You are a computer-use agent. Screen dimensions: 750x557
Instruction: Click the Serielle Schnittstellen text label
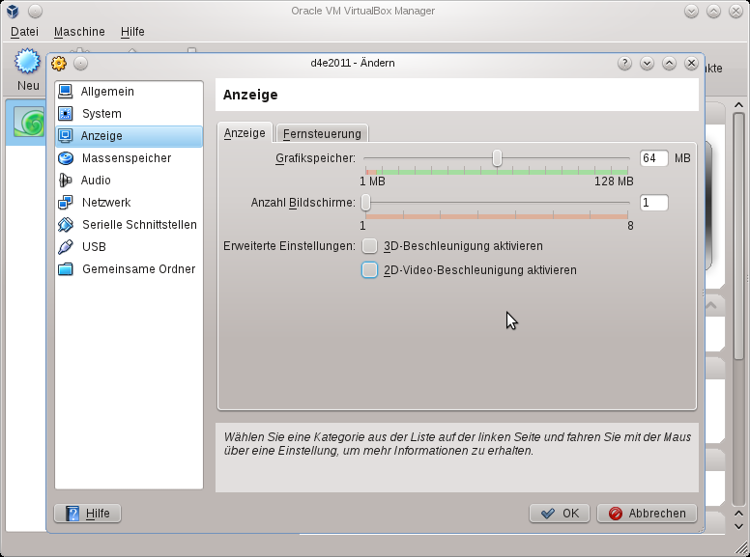(140, 225)
